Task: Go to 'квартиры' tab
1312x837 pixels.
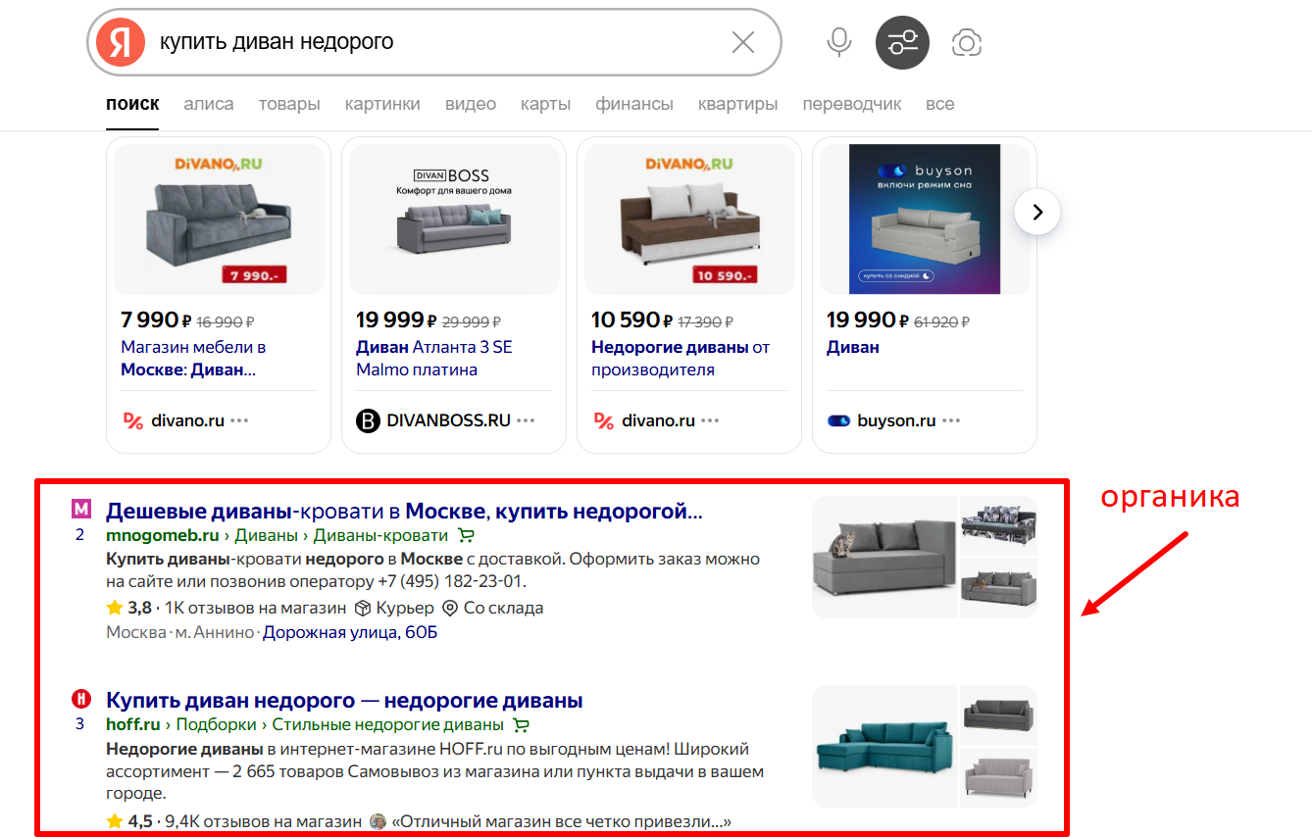Action: pos(737,104)
